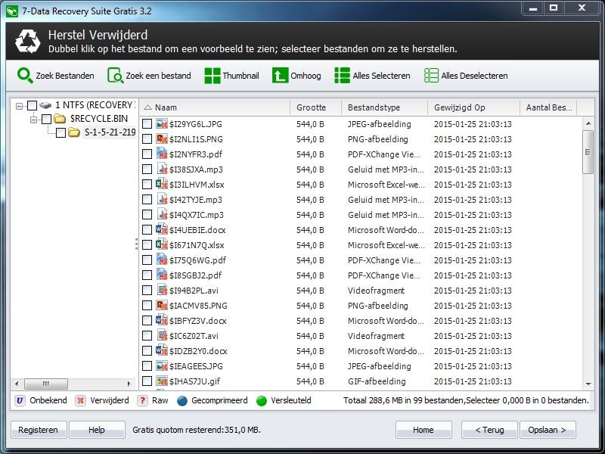Click the Raw legend icon
Screen dimensions: 605x454
pos(142,400)
